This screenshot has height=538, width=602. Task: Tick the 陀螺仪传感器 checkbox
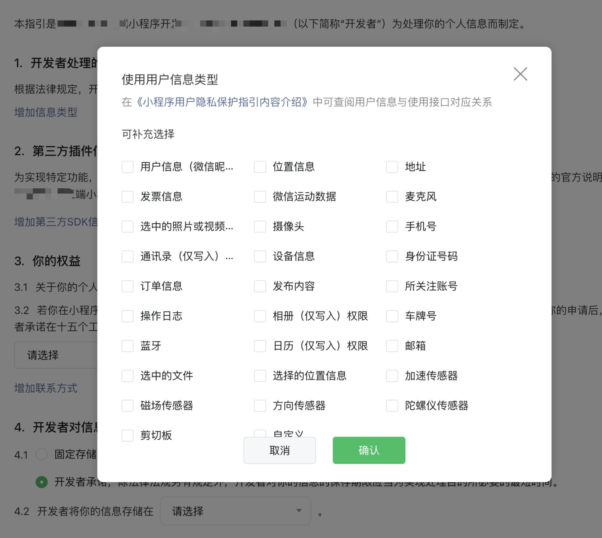click(392, 406)
